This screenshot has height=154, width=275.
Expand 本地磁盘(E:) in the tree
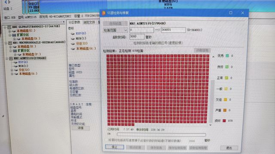(x=11, y=47)
